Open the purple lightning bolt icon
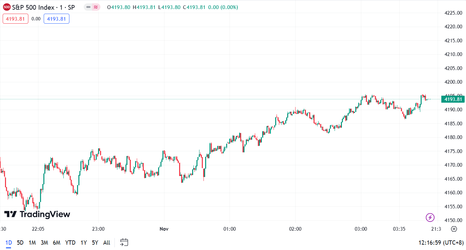The image size is (466, 250). point(430,218)
